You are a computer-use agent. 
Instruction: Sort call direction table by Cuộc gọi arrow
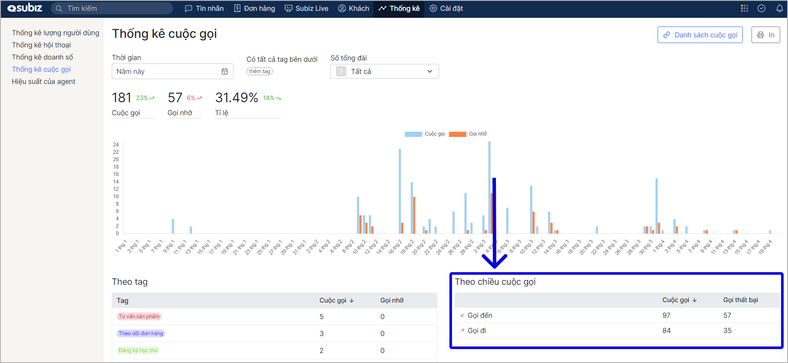point(695,300)
